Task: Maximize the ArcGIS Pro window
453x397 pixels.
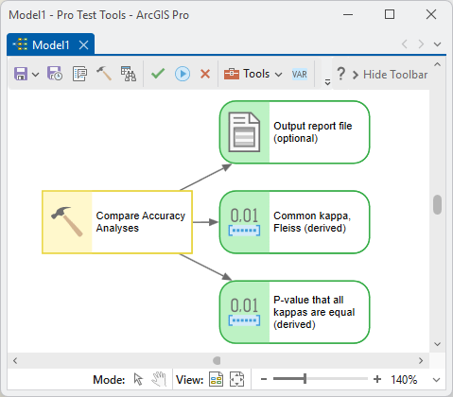Action: point(390,14)
